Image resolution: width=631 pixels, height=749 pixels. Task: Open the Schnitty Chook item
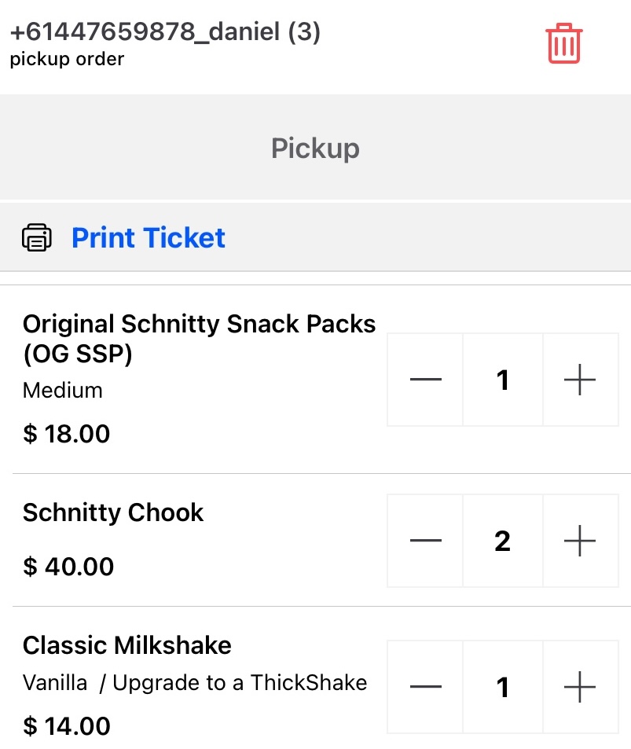tap(113, 512)
